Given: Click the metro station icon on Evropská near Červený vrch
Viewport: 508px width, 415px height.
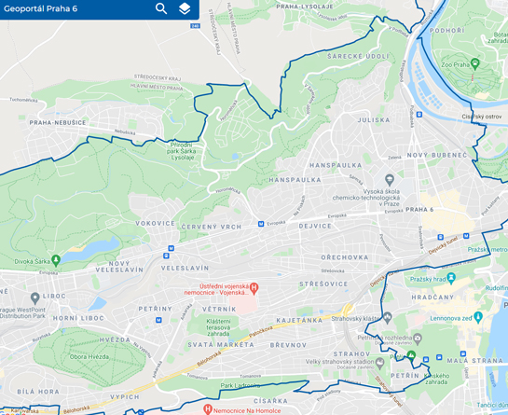Looking at the screenshot, I should click(x=261, y=224).
